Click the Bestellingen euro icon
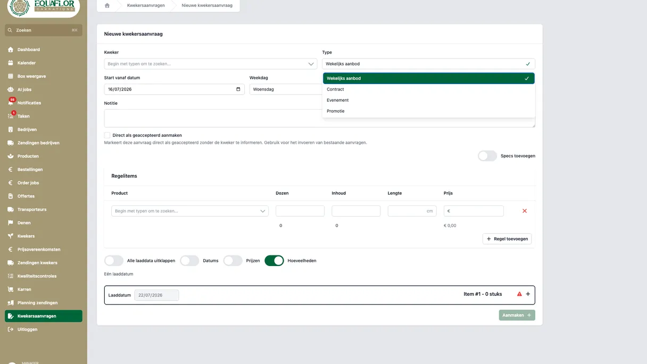This screenshot has width=647, height=364. pos(10,169)
